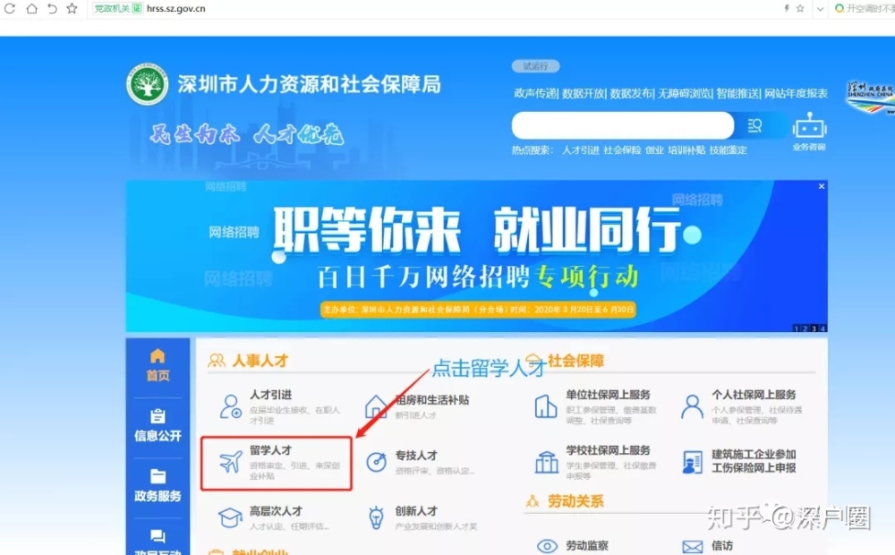Open the 劳动监察 eye icon

tap(547, 546)
